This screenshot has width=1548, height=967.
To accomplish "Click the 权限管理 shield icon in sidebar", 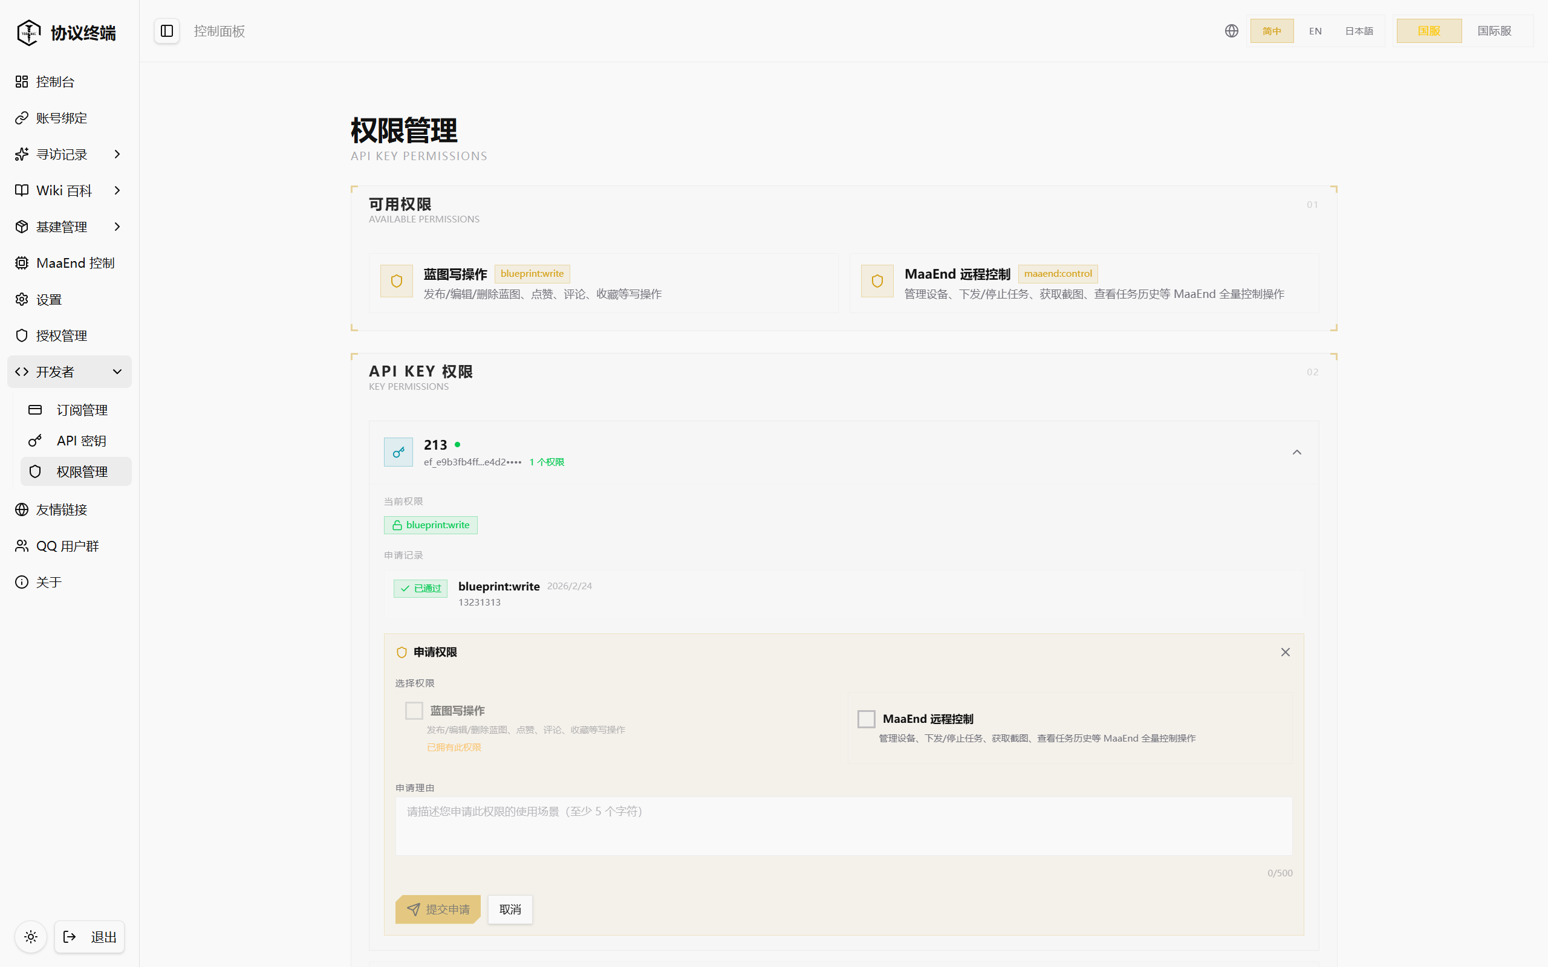I will click(35, 471).
